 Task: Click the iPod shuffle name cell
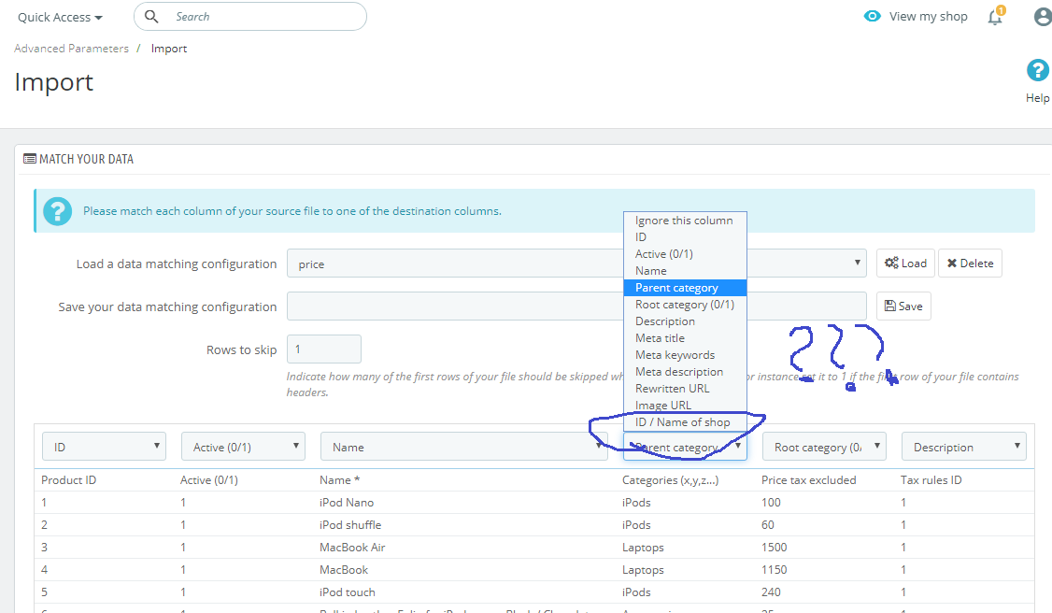350,525
